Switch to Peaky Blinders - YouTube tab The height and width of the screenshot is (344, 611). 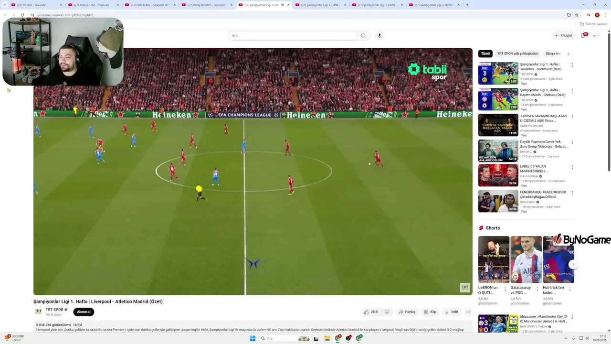tap(206, 5)
